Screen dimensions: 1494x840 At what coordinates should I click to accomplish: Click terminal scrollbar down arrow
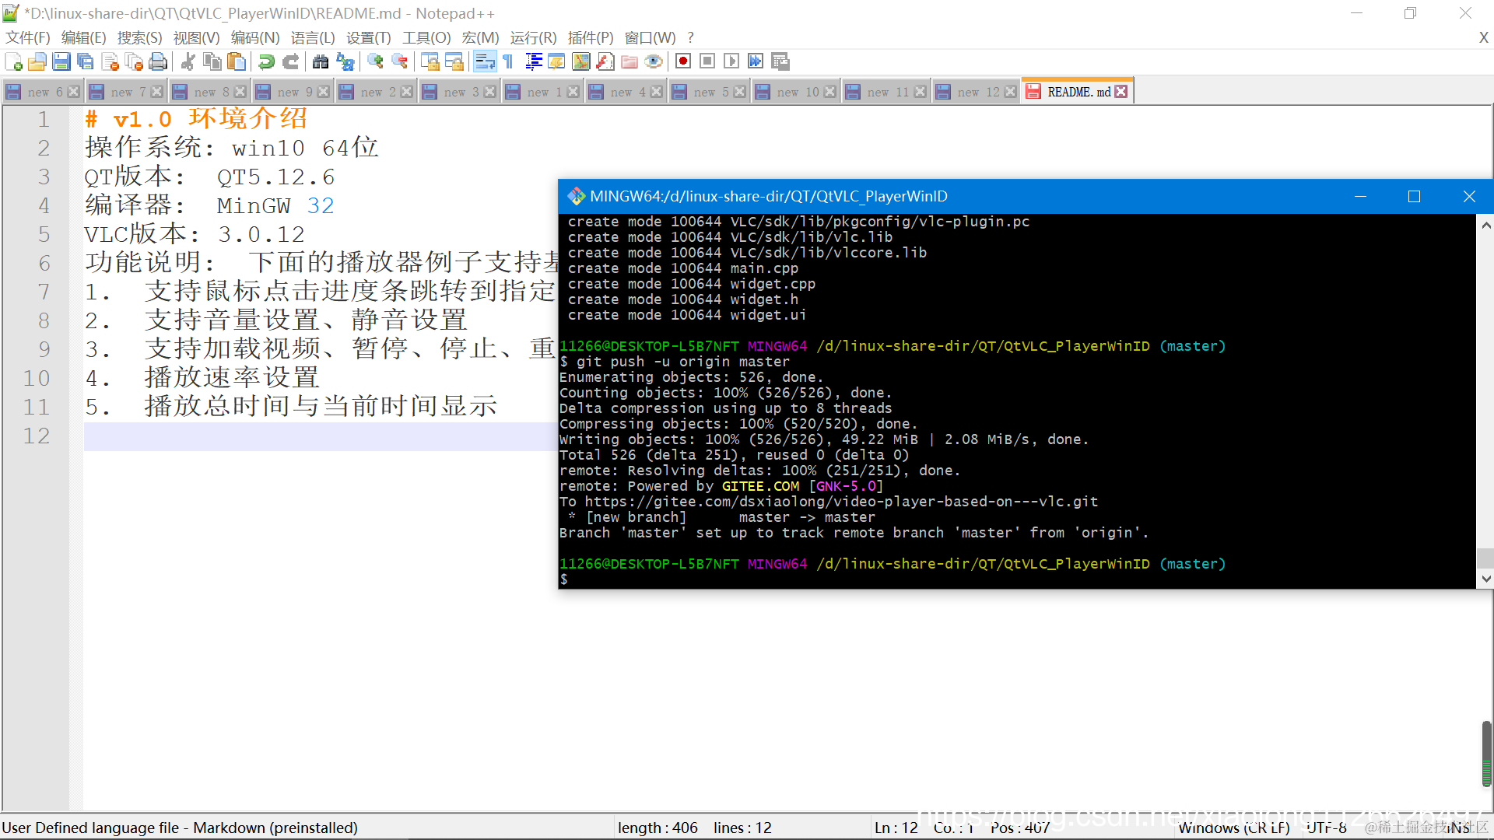(x=1485, y=579)
